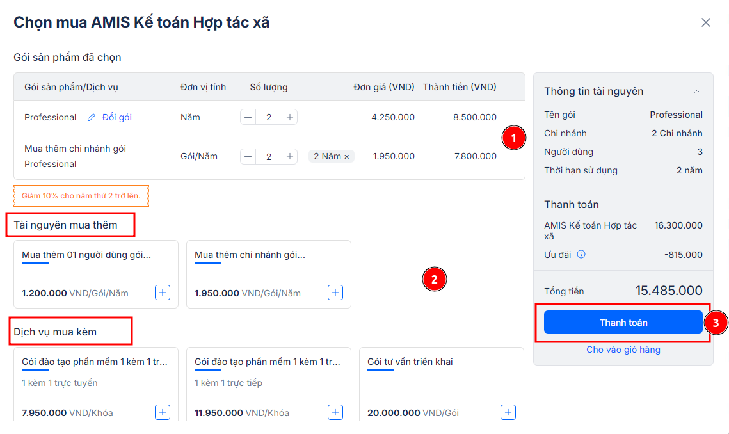This screenshot has width=729, height=434.
Task: Click 1 kèm 1 trực tuyến subtitle
Action: coord(60,383)
